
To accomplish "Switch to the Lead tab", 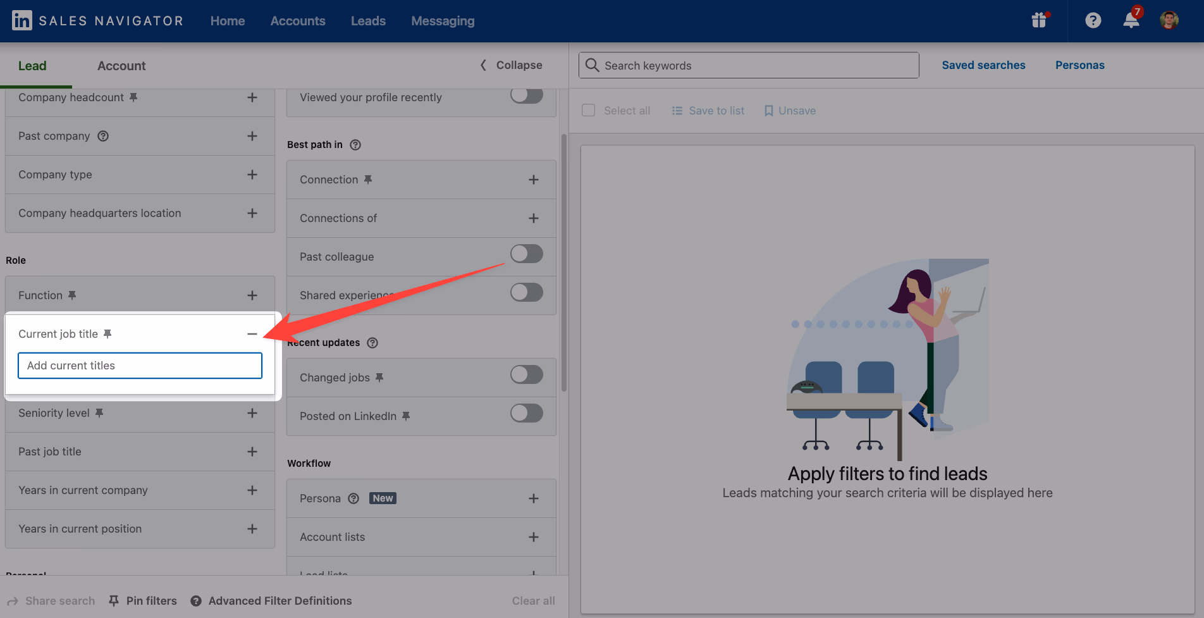I will pyautogui.click(x=32, y=66).
